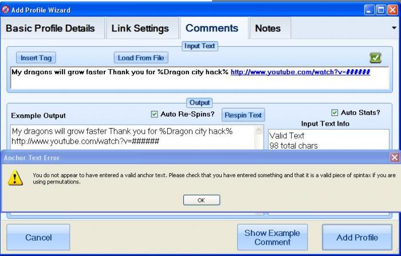
Task: Click the Example Output text area
Action: pos(132,137)
